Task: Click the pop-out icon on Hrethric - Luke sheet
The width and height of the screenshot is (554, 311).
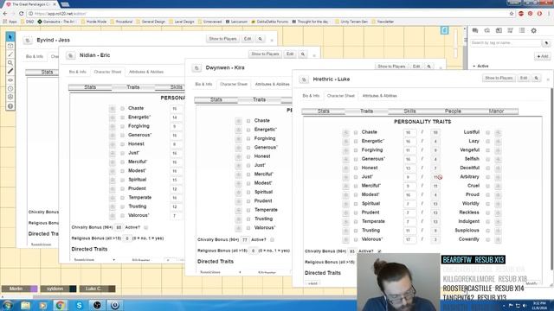Action: pos(304,79)
